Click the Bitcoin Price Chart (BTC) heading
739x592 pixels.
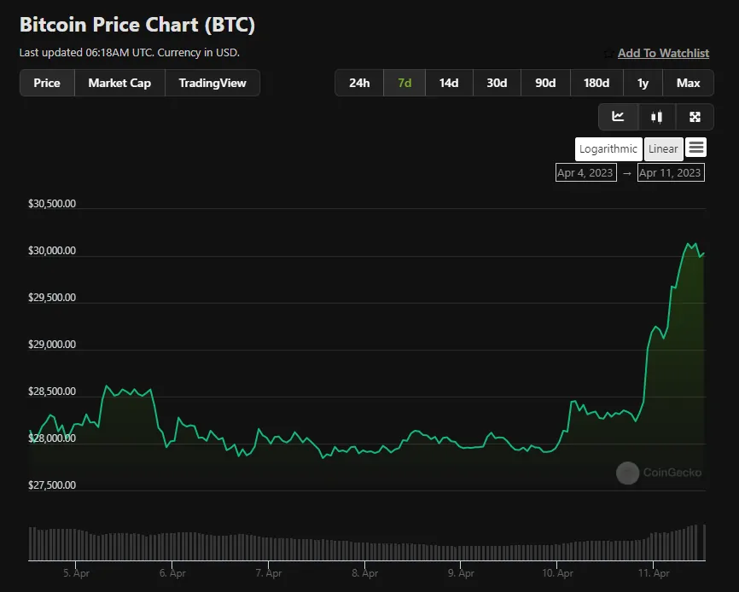pos(137,25)
